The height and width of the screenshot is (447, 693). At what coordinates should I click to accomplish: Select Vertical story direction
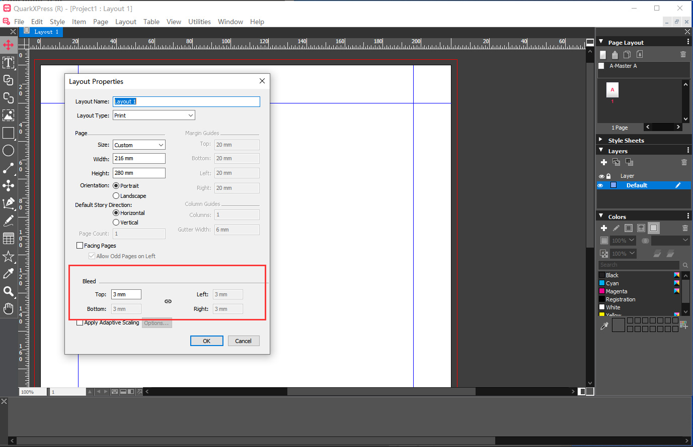[x=116, y=222]
